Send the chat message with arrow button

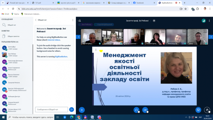[72, 110]
